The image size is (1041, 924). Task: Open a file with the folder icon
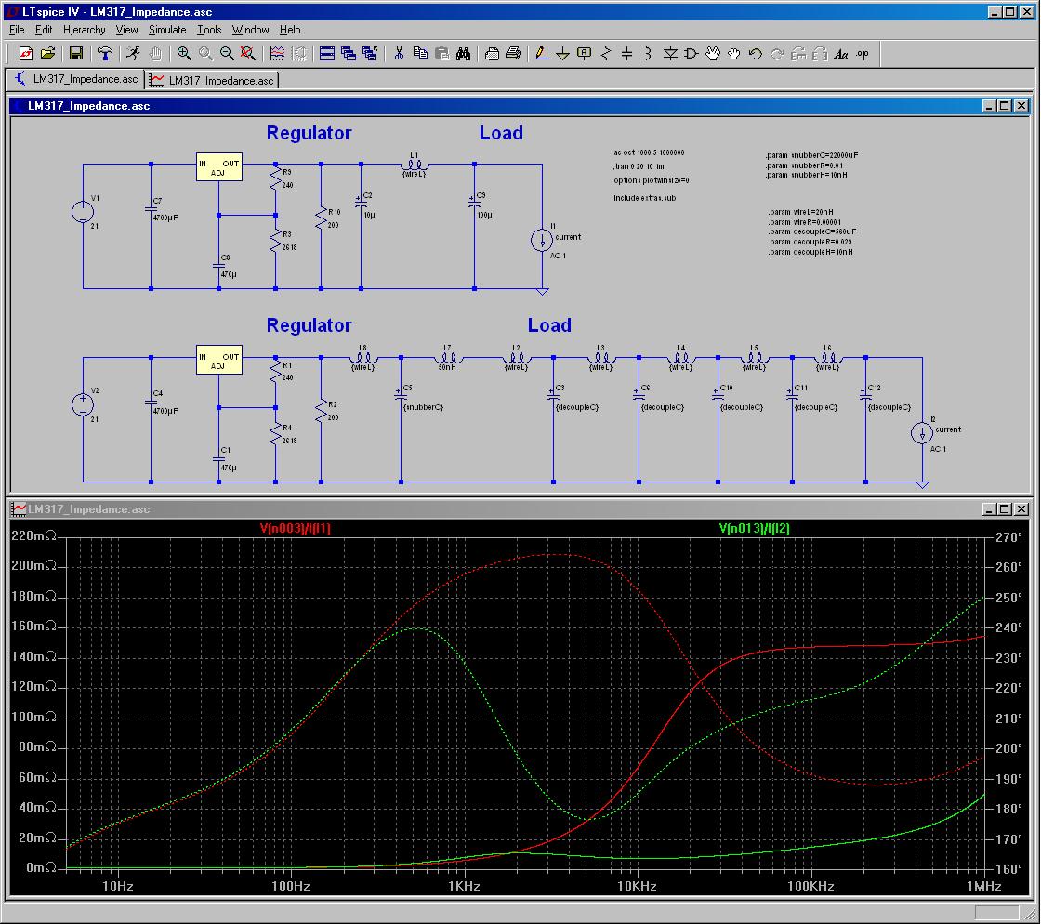47,54
